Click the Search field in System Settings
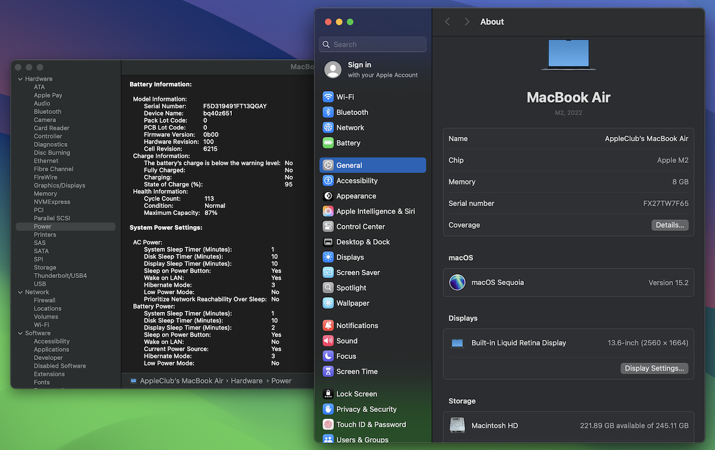 (373, 45)
